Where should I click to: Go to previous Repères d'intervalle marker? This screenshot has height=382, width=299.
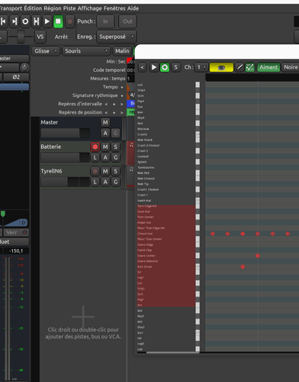tap(106, 104)
